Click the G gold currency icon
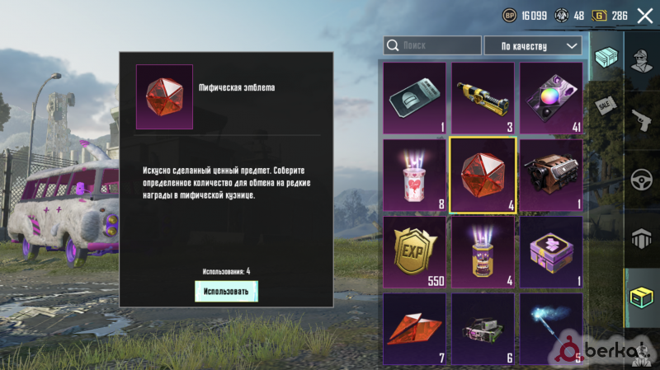Screen dimensions: 660x370 coord(600,16)
